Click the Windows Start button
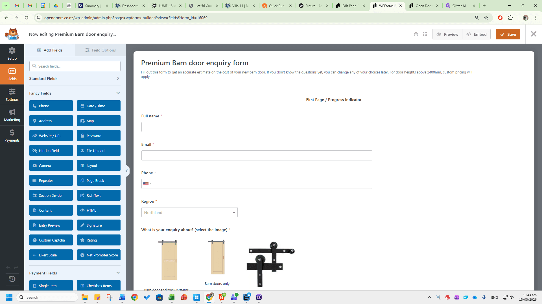 tap(9, 297)
